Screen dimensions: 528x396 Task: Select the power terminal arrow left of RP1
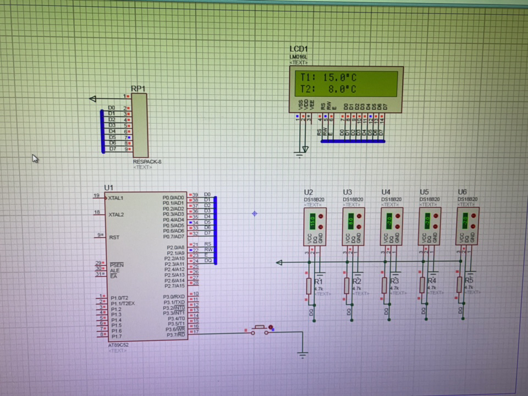93,98
